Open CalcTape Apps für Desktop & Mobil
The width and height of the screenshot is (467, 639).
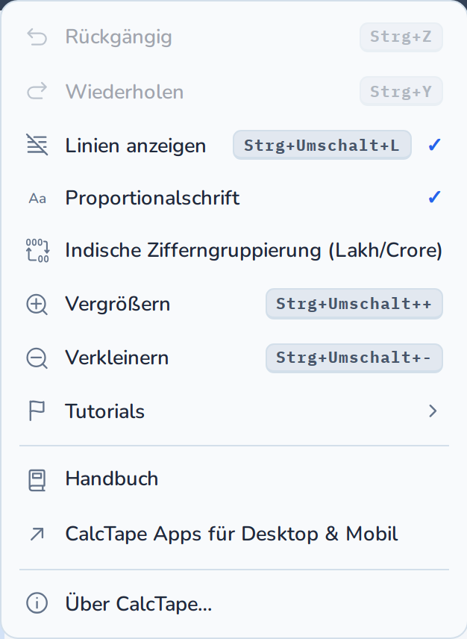234,534
